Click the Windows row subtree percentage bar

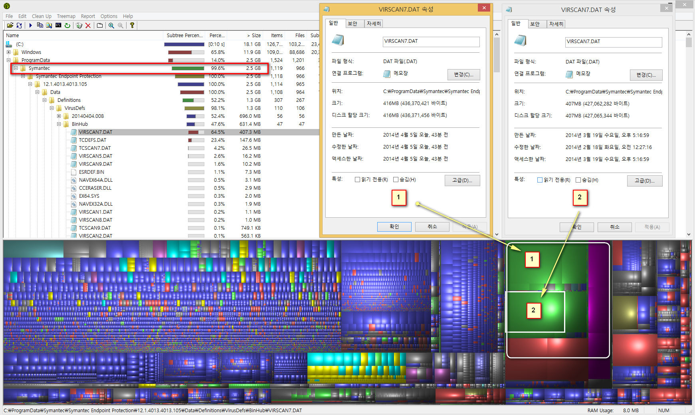pyautogui.click(x=186, y=52)
